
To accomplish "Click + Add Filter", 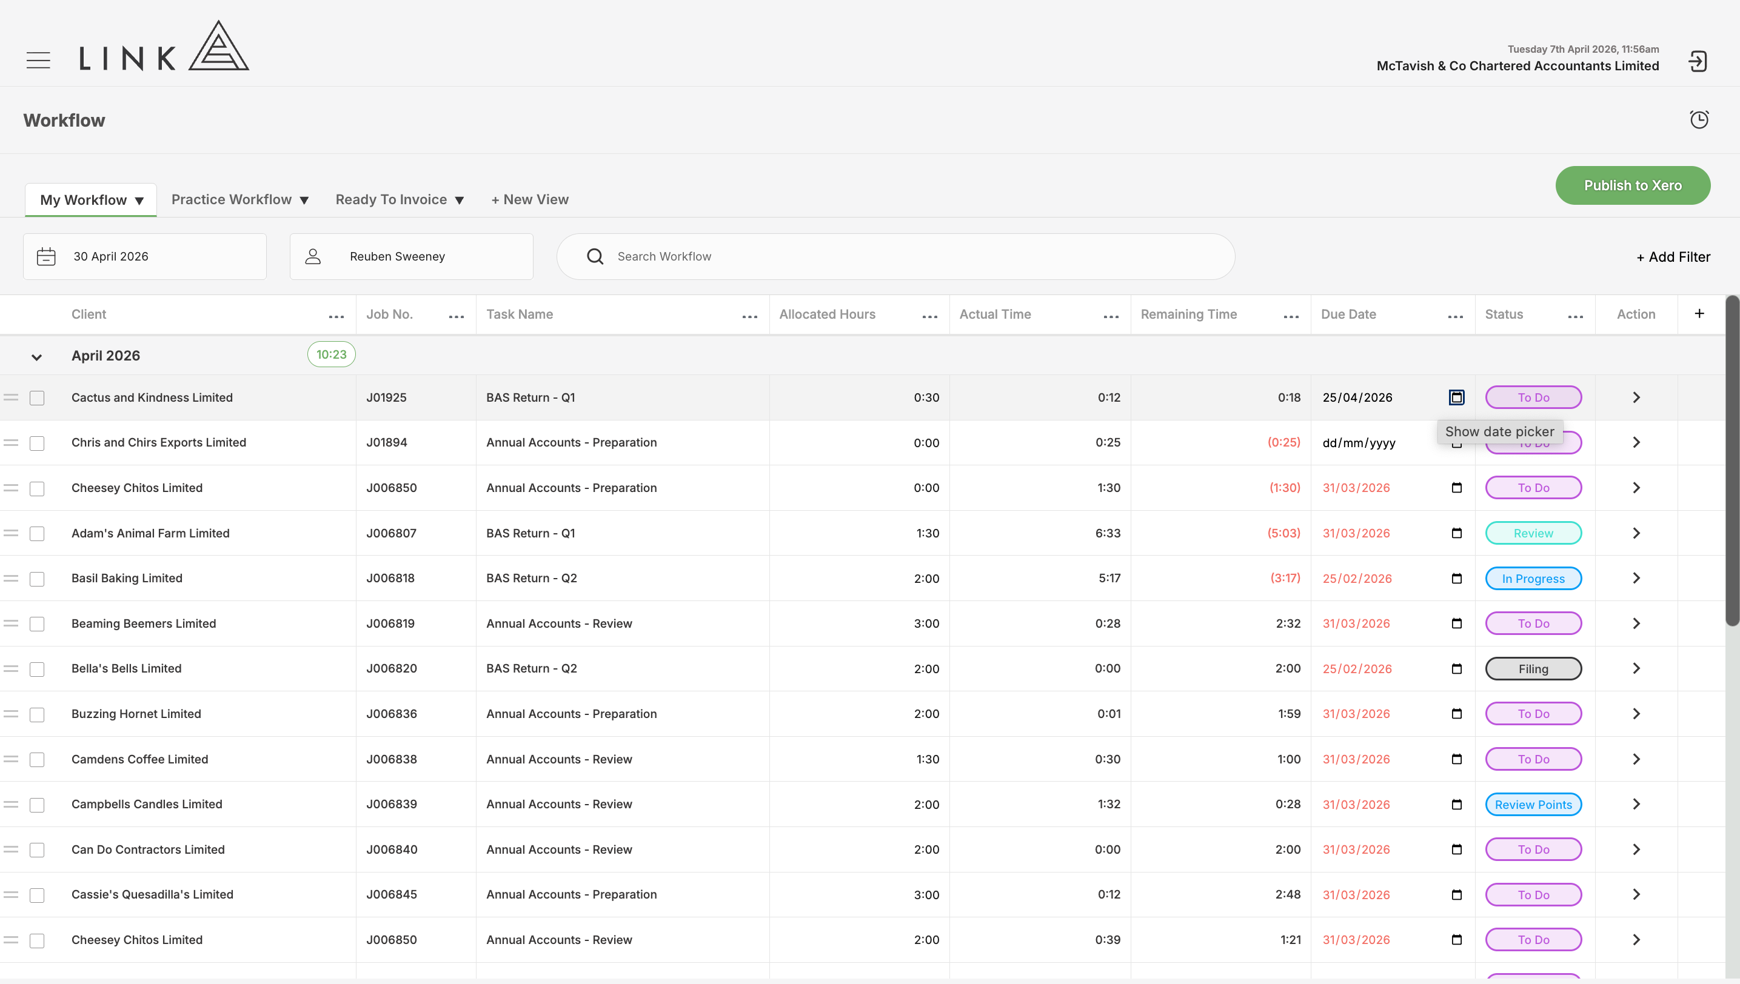I will point(1673,257).
